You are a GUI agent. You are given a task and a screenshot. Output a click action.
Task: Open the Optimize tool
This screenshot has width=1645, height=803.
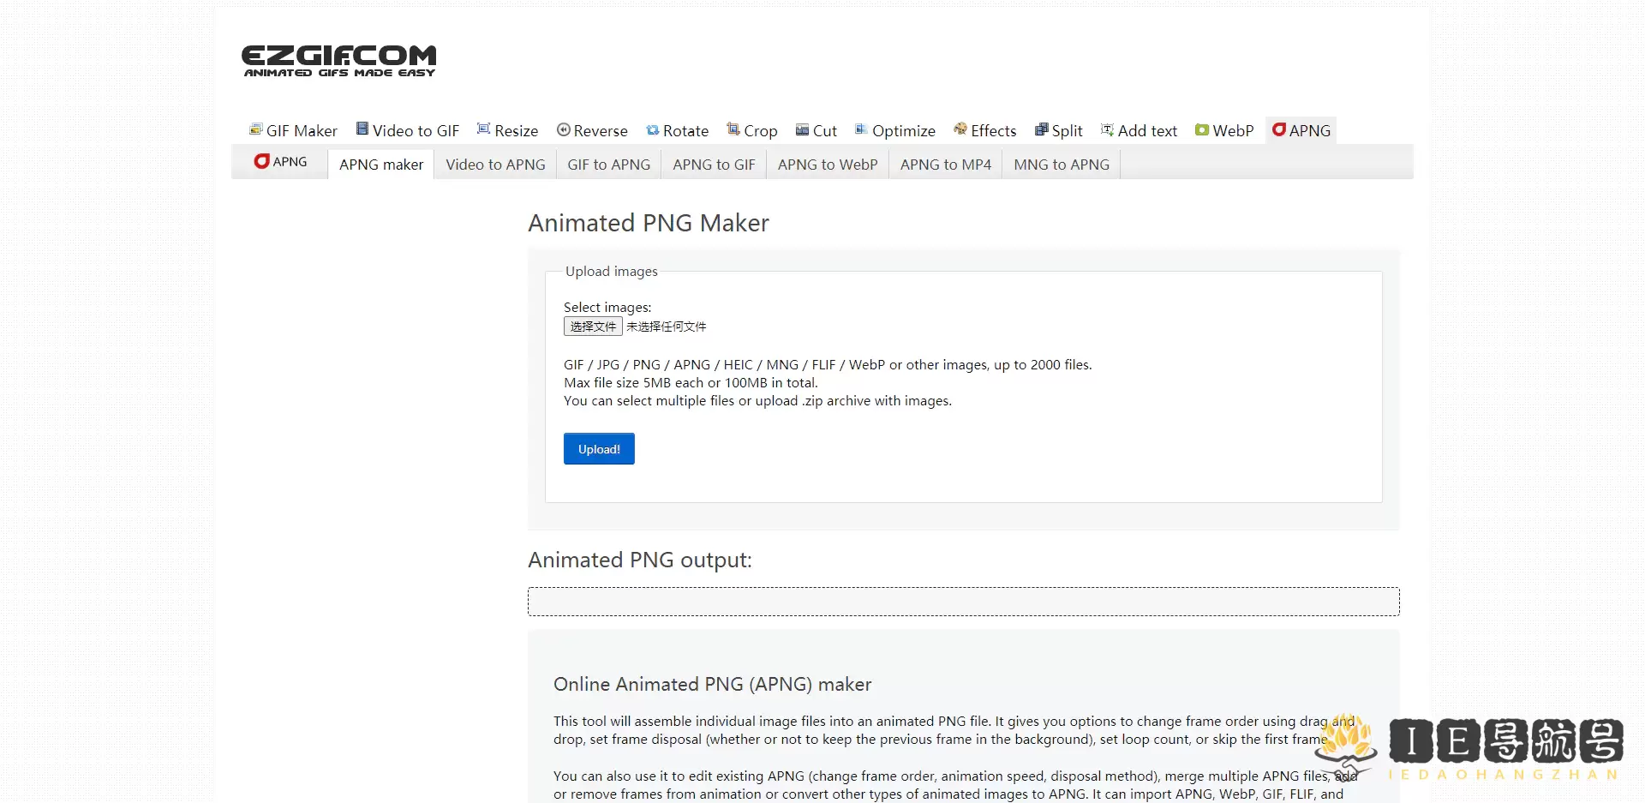pos(894,130)
